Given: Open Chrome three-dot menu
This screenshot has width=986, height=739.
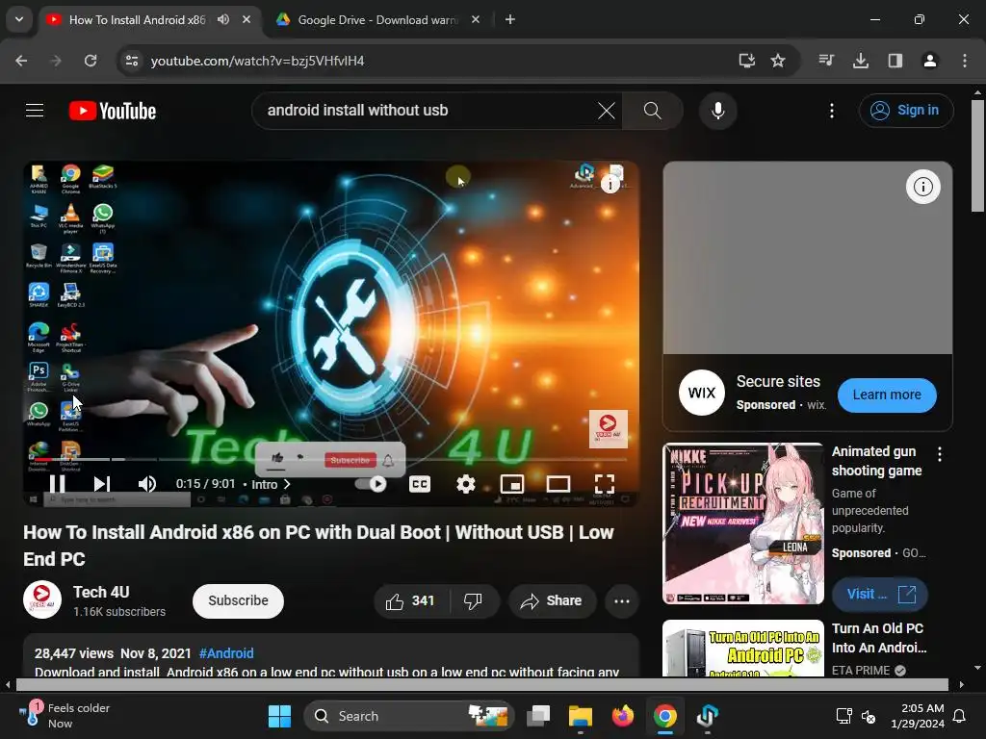Looking at the screenshot, I should click(x=964, y=61).
